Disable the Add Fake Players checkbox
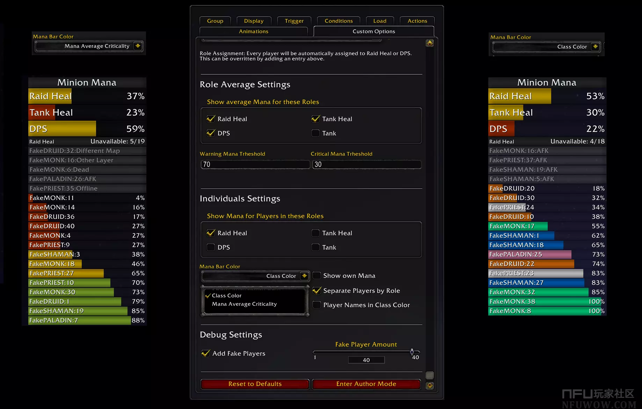Image resolution: width=642 pixels, height=409 pixels. [206, 354]
